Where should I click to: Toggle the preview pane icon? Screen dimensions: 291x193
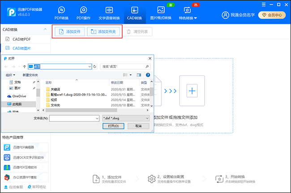[139, 75]
